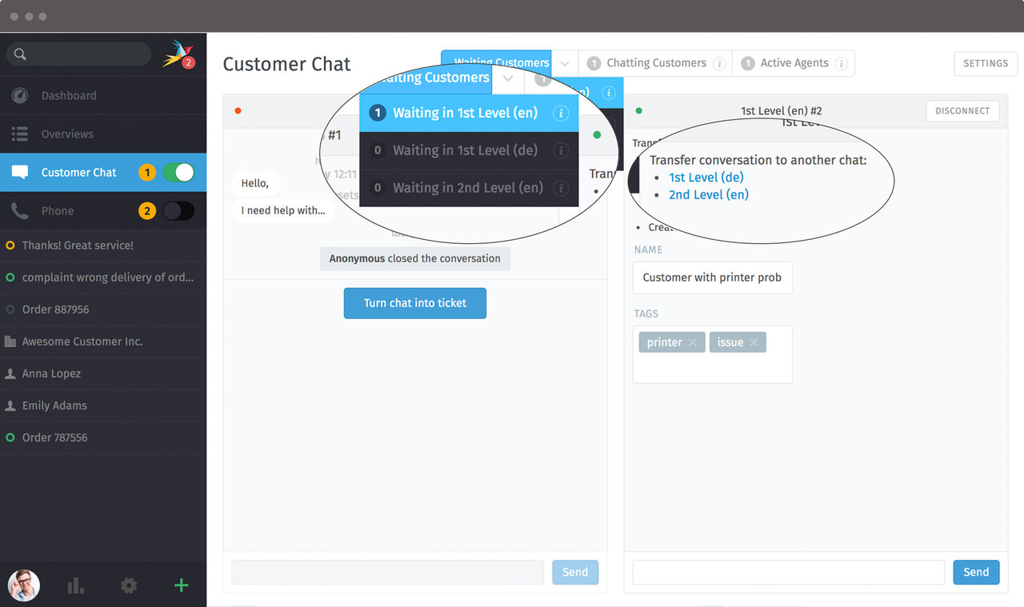Open the admin settings gear icon

[x=129, y=586]
